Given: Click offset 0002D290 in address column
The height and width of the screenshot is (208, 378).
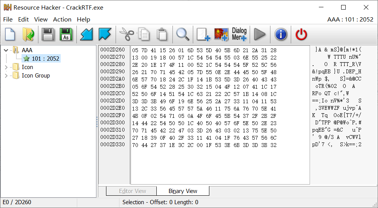Looking at the screenshot, I should (x=113, y=71).
